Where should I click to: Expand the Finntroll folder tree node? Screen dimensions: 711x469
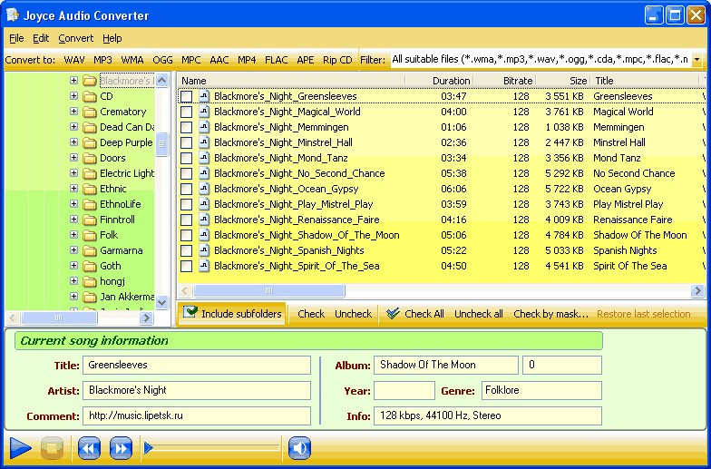click(x=73, y=220)
